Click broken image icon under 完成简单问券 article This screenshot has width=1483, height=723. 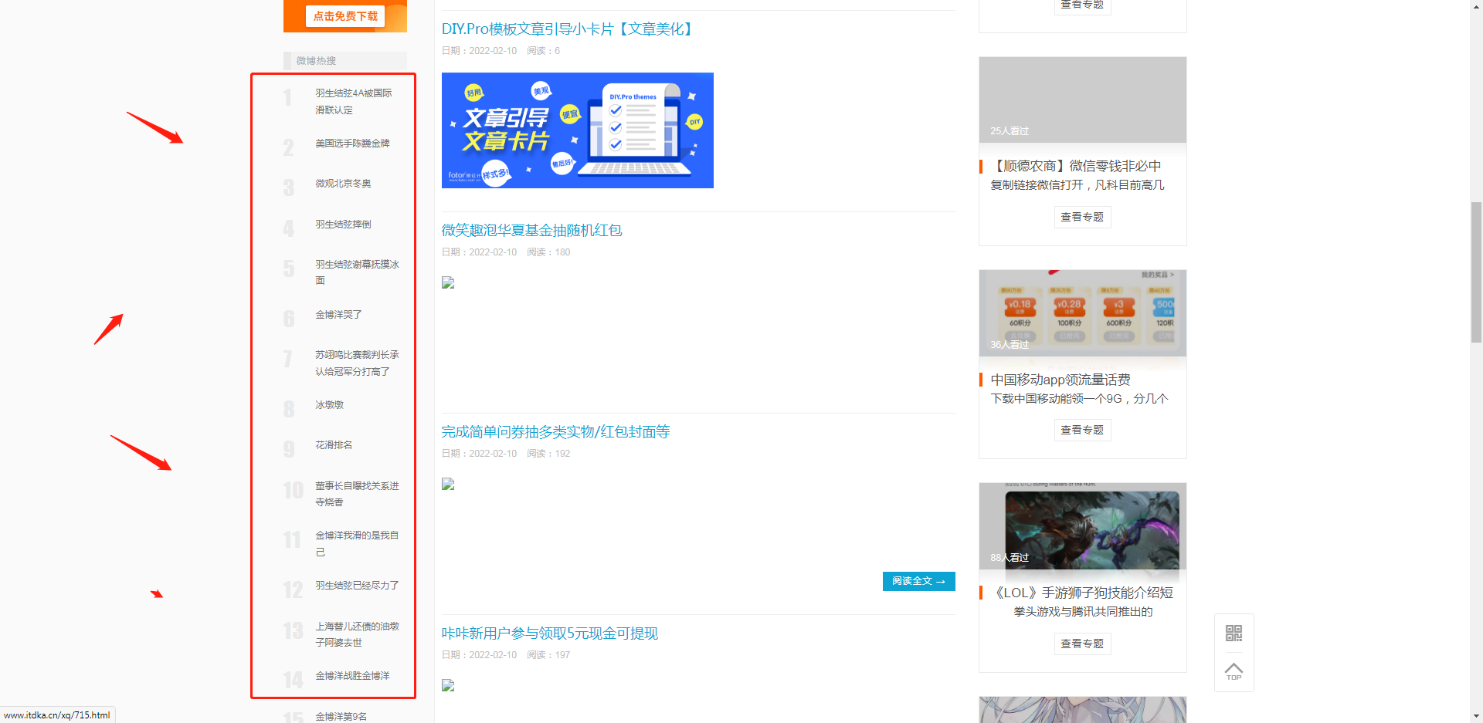tap(448, 485)
